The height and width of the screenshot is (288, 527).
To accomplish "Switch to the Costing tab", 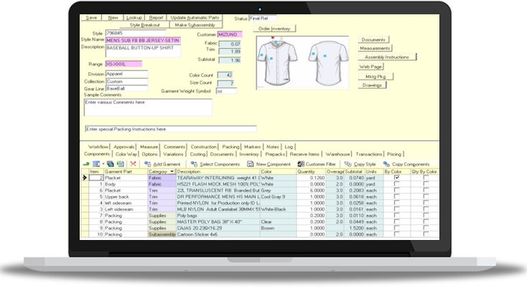I will tap(197, 154).
